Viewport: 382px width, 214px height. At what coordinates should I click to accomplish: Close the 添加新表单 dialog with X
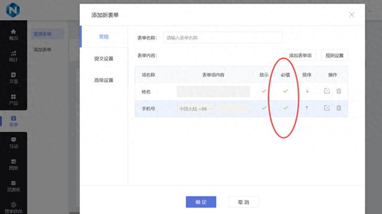click(352, 14)
